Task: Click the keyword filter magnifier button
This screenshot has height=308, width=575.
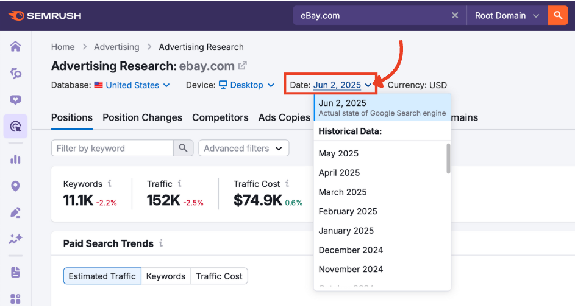Action: pyautogui.click(x=183, y=148)
